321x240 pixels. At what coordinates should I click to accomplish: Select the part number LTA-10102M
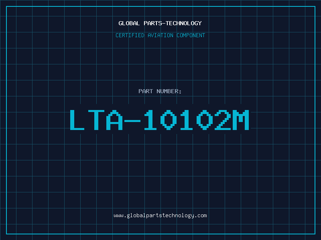click(x=159, y=120)
